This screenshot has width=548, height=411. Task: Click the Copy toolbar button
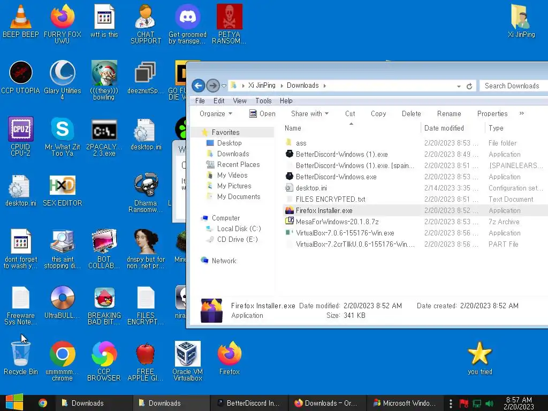click(378, 113)
